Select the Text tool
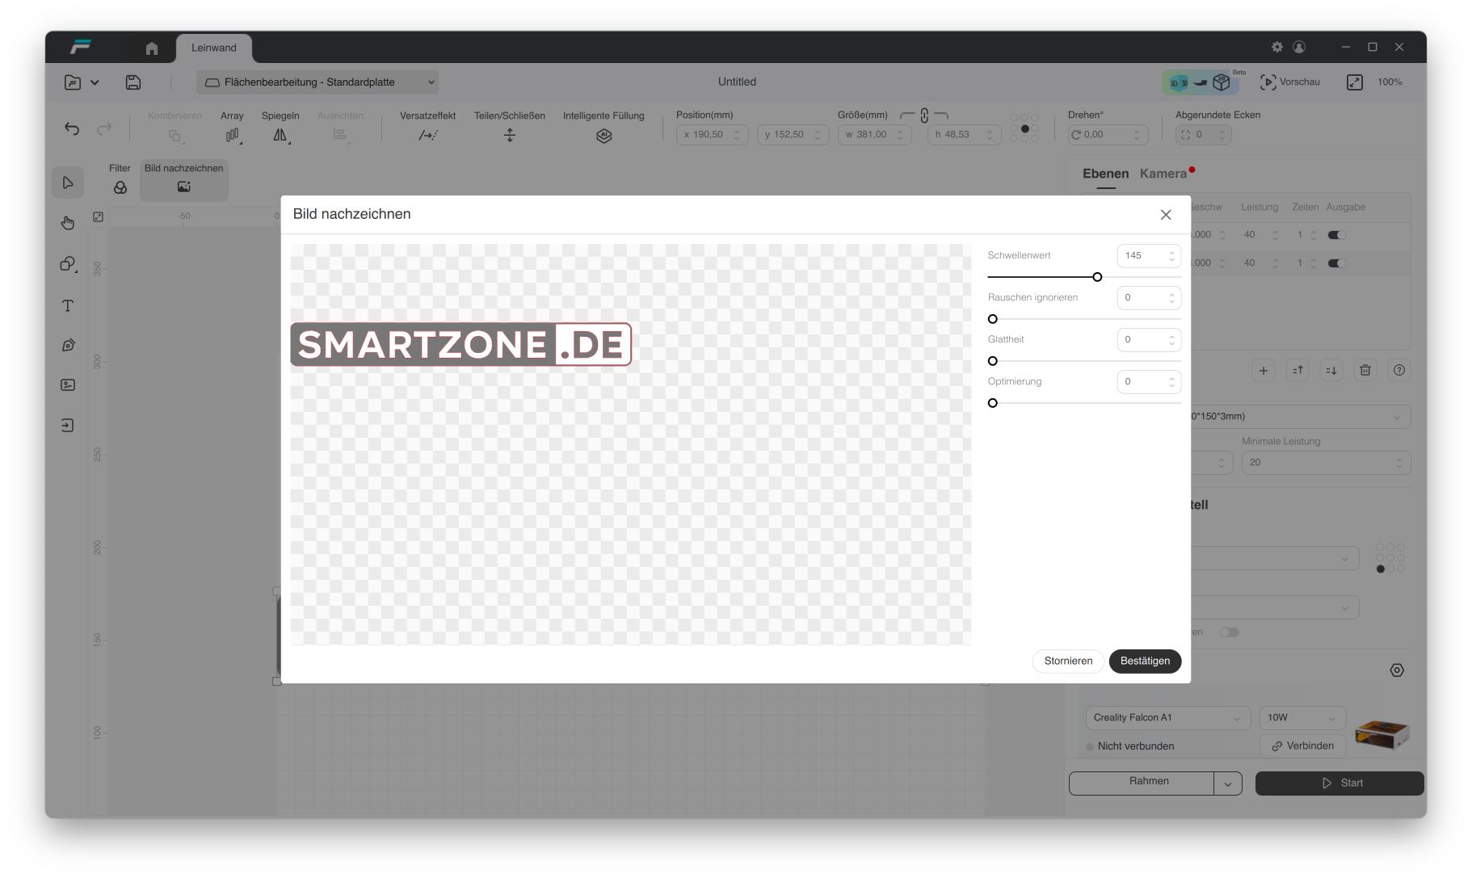Viewport: 1472px width, 878px height. (68, 305)
